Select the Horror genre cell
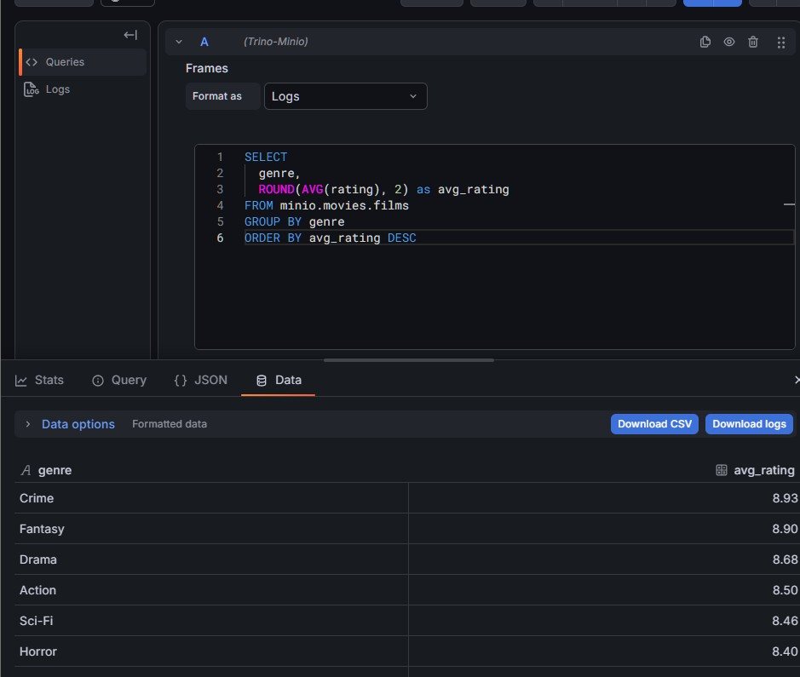Image resolution: width=800 pixels, height=677 pixels. pyautogui.click(x=211, y=651)
